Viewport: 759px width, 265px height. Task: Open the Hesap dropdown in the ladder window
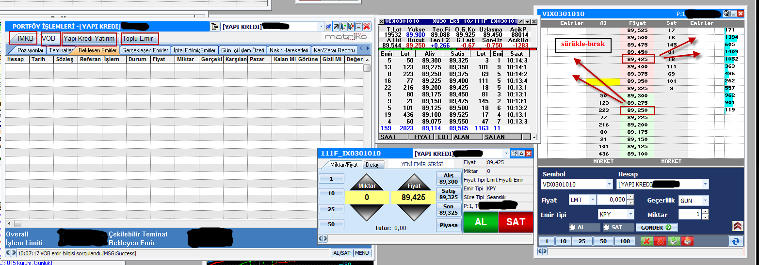point(705,184)
